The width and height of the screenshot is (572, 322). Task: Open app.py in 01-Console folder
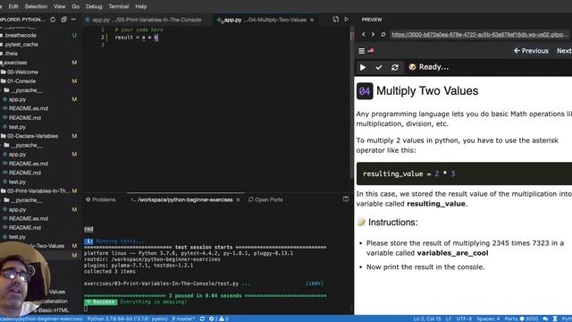(17, 99)
